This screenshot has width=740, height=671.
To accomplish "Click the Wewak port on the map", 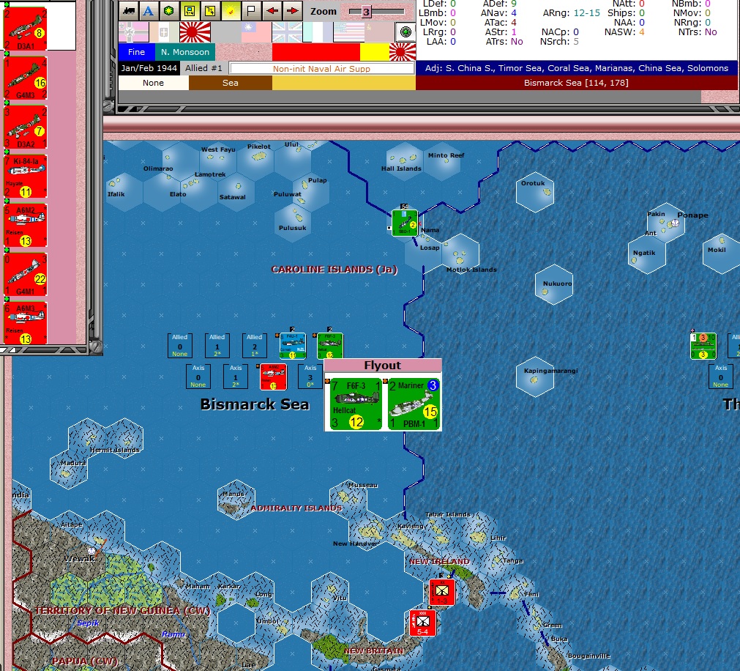I will (x=92, y=552).
